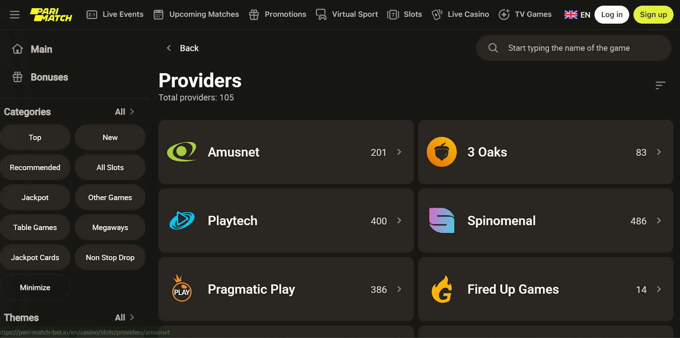Select the Table Games category
Screen dimensions: 680x338
tap(35, 227)
